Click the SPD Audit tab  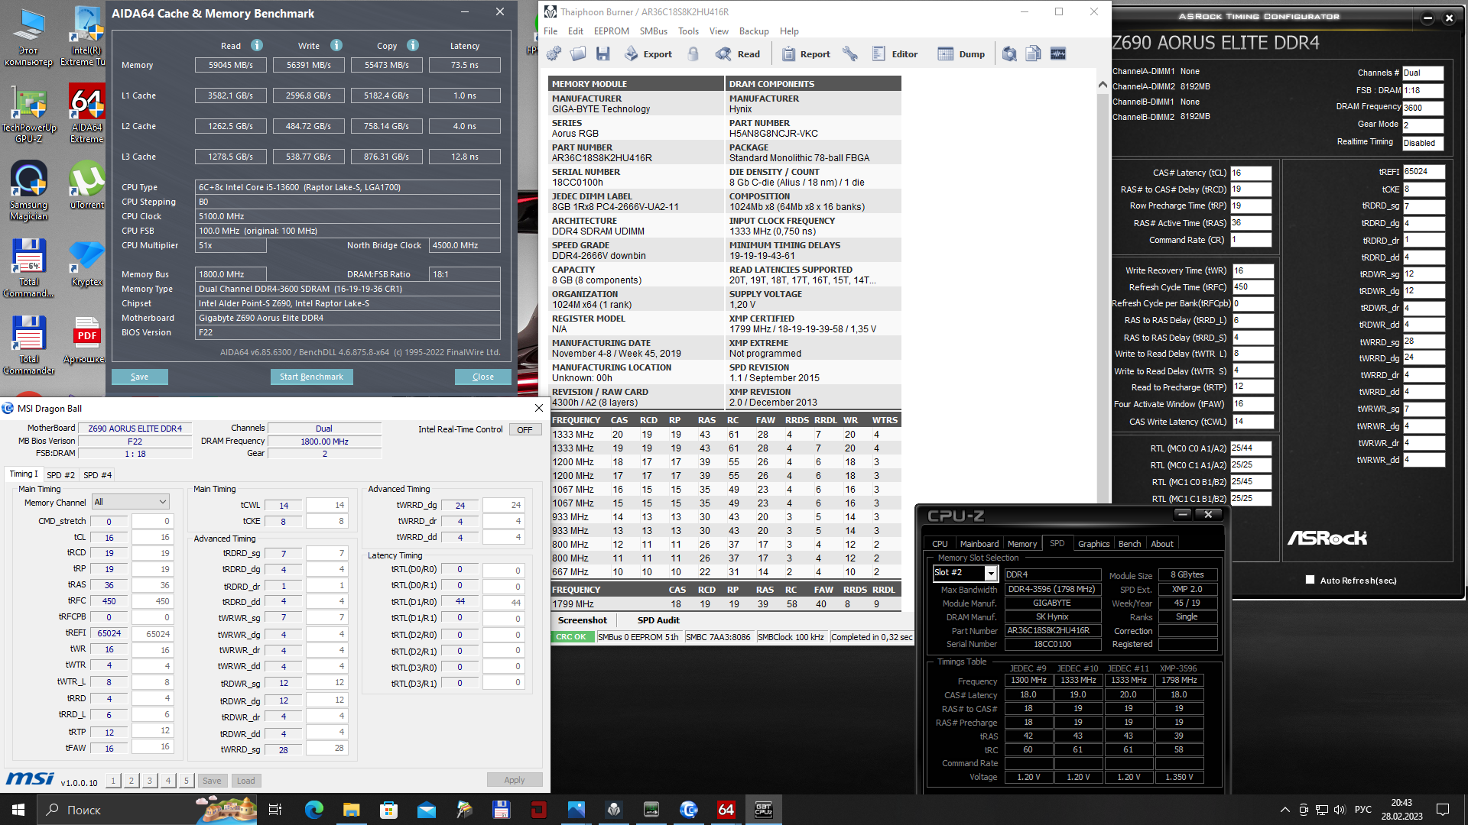click(658, 620)
